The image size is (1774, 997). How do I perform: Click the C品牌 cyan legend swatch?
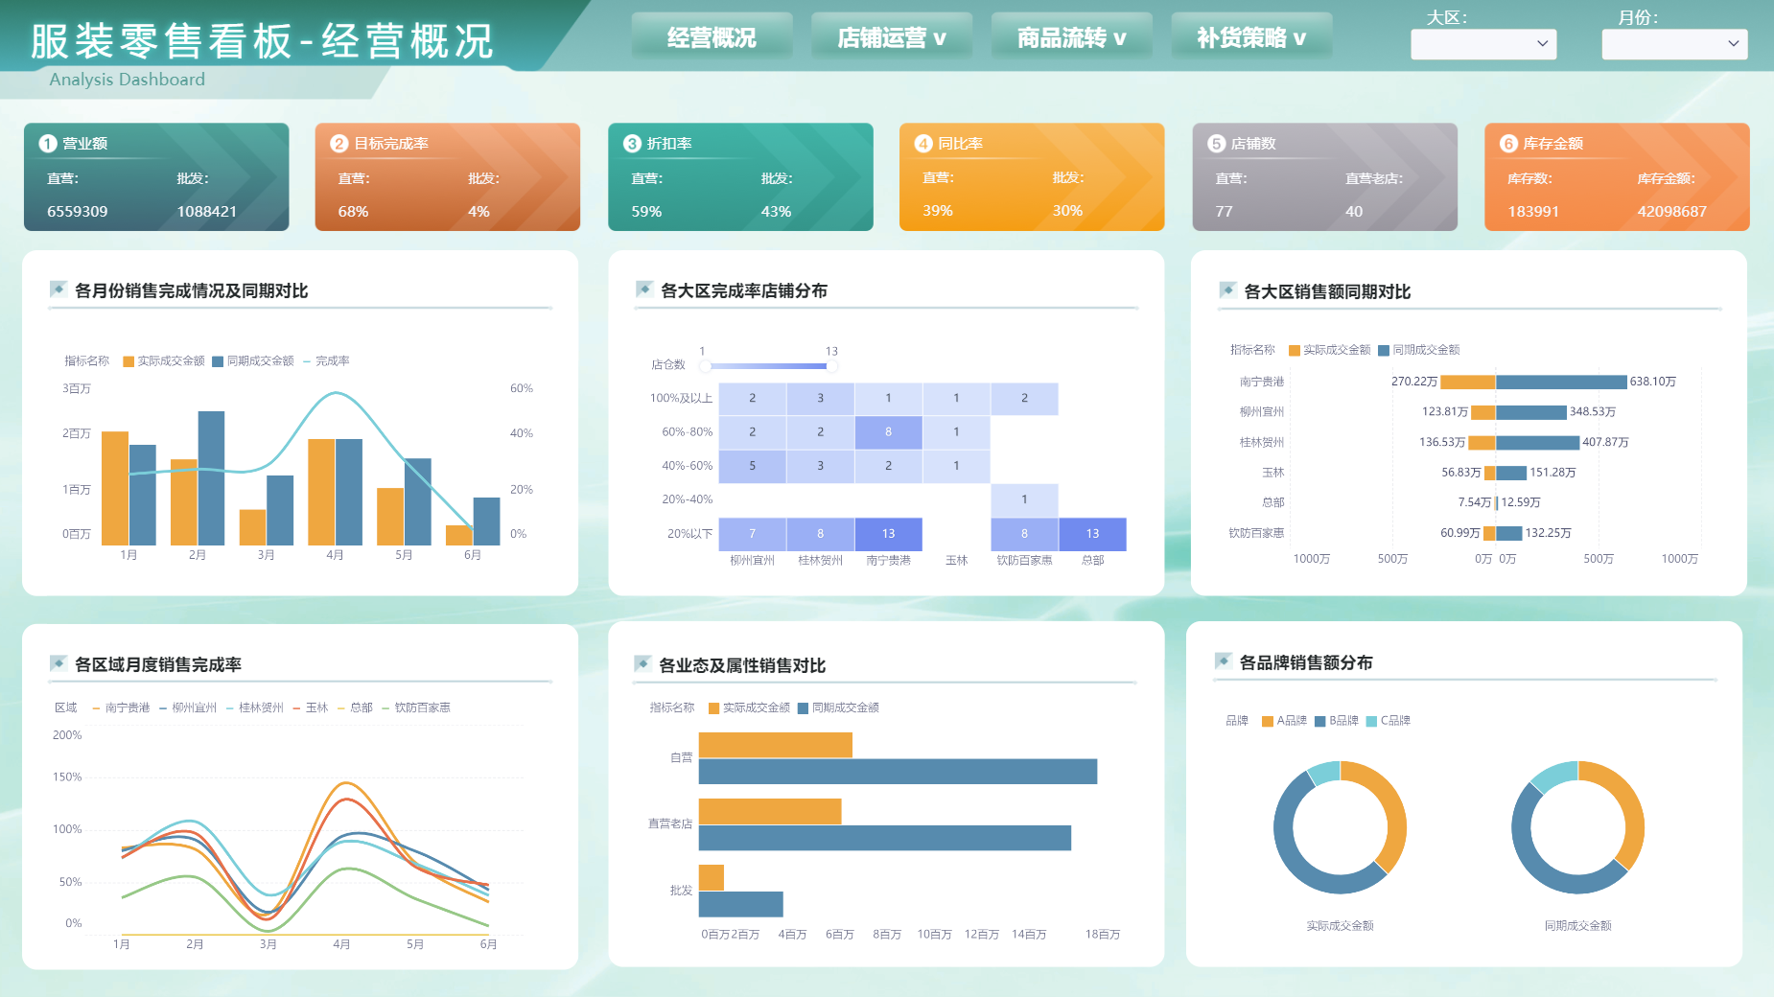1372,721
